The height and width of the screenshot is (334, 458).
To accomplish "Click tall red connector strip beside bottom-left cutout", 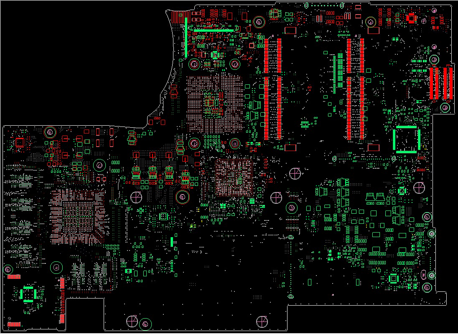I will tap(62, 301).
